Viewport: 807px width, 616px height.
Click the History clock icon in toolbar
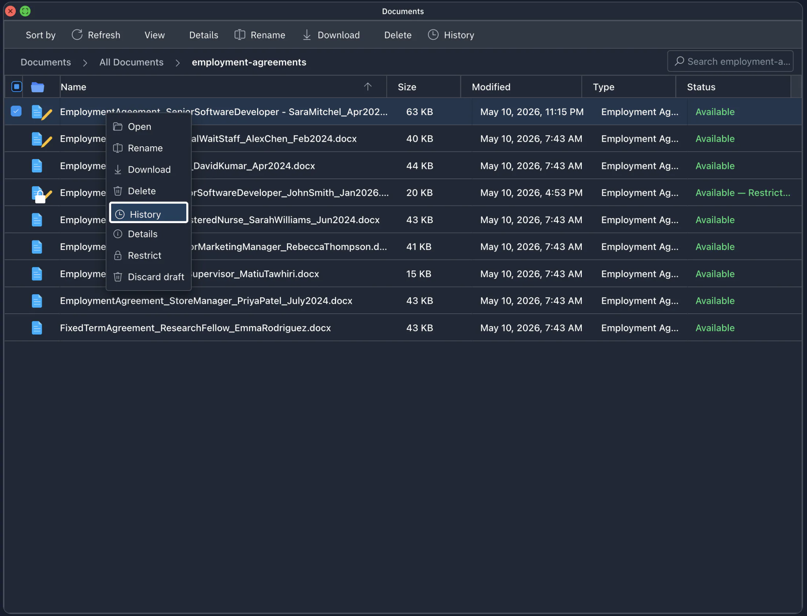pyautogui.click(x=433, y=35)
